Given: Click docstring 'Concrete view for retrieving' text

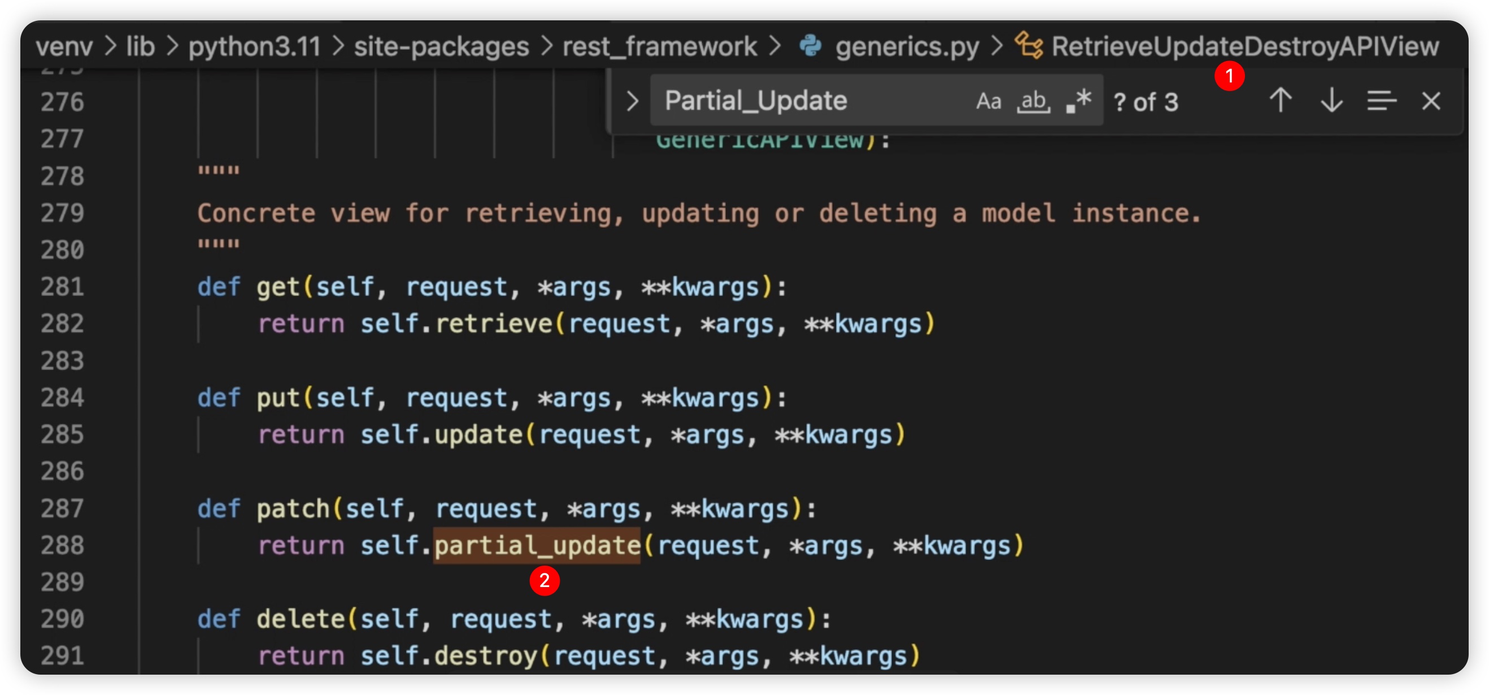Looking at the screenshot, I should (411, 214).
